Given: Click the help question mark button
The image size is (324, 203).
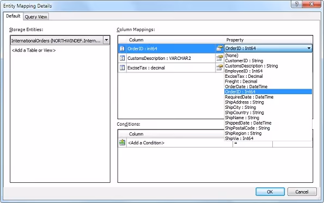Looking at the screenshot, I should point(297,4).
